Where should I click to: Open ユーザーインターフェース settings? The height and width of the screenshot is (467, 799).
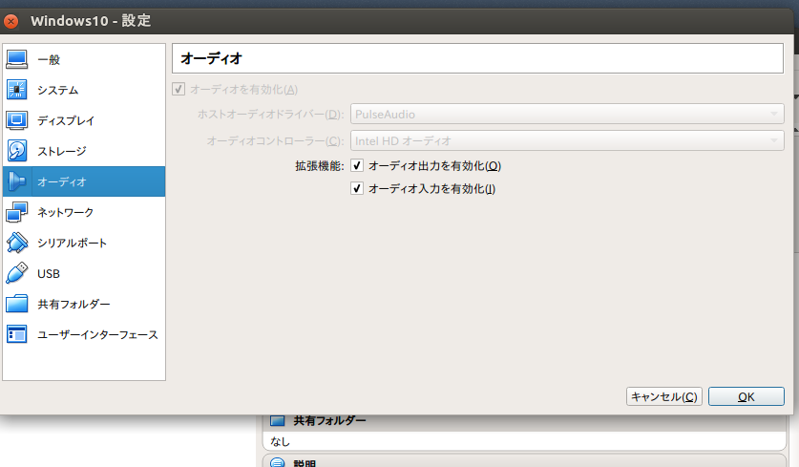point(84,334)
